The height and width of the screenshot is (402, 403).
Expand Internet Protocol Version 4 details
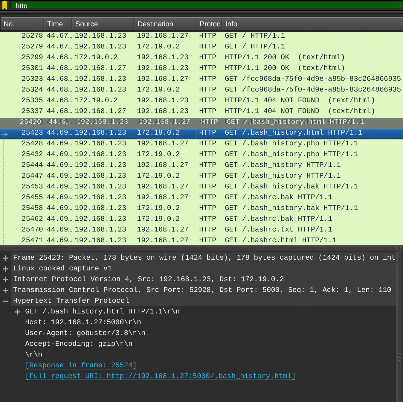(6, 279)
